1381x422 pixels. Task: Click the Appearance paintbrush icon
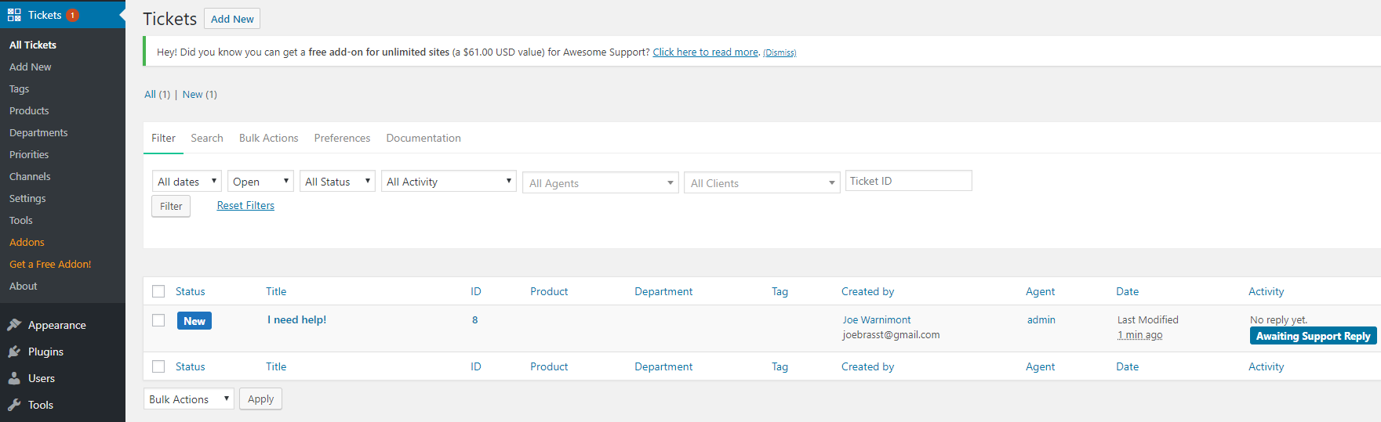click(14, 325)
